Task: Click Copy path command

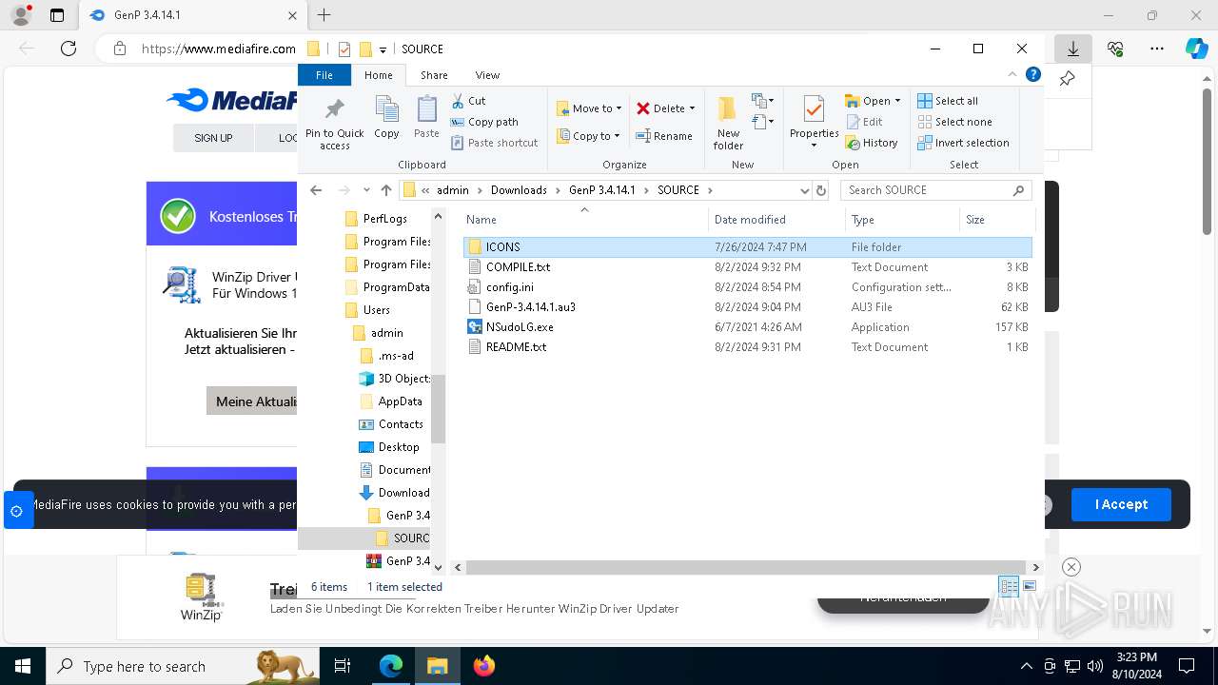Action: [484, 122]
